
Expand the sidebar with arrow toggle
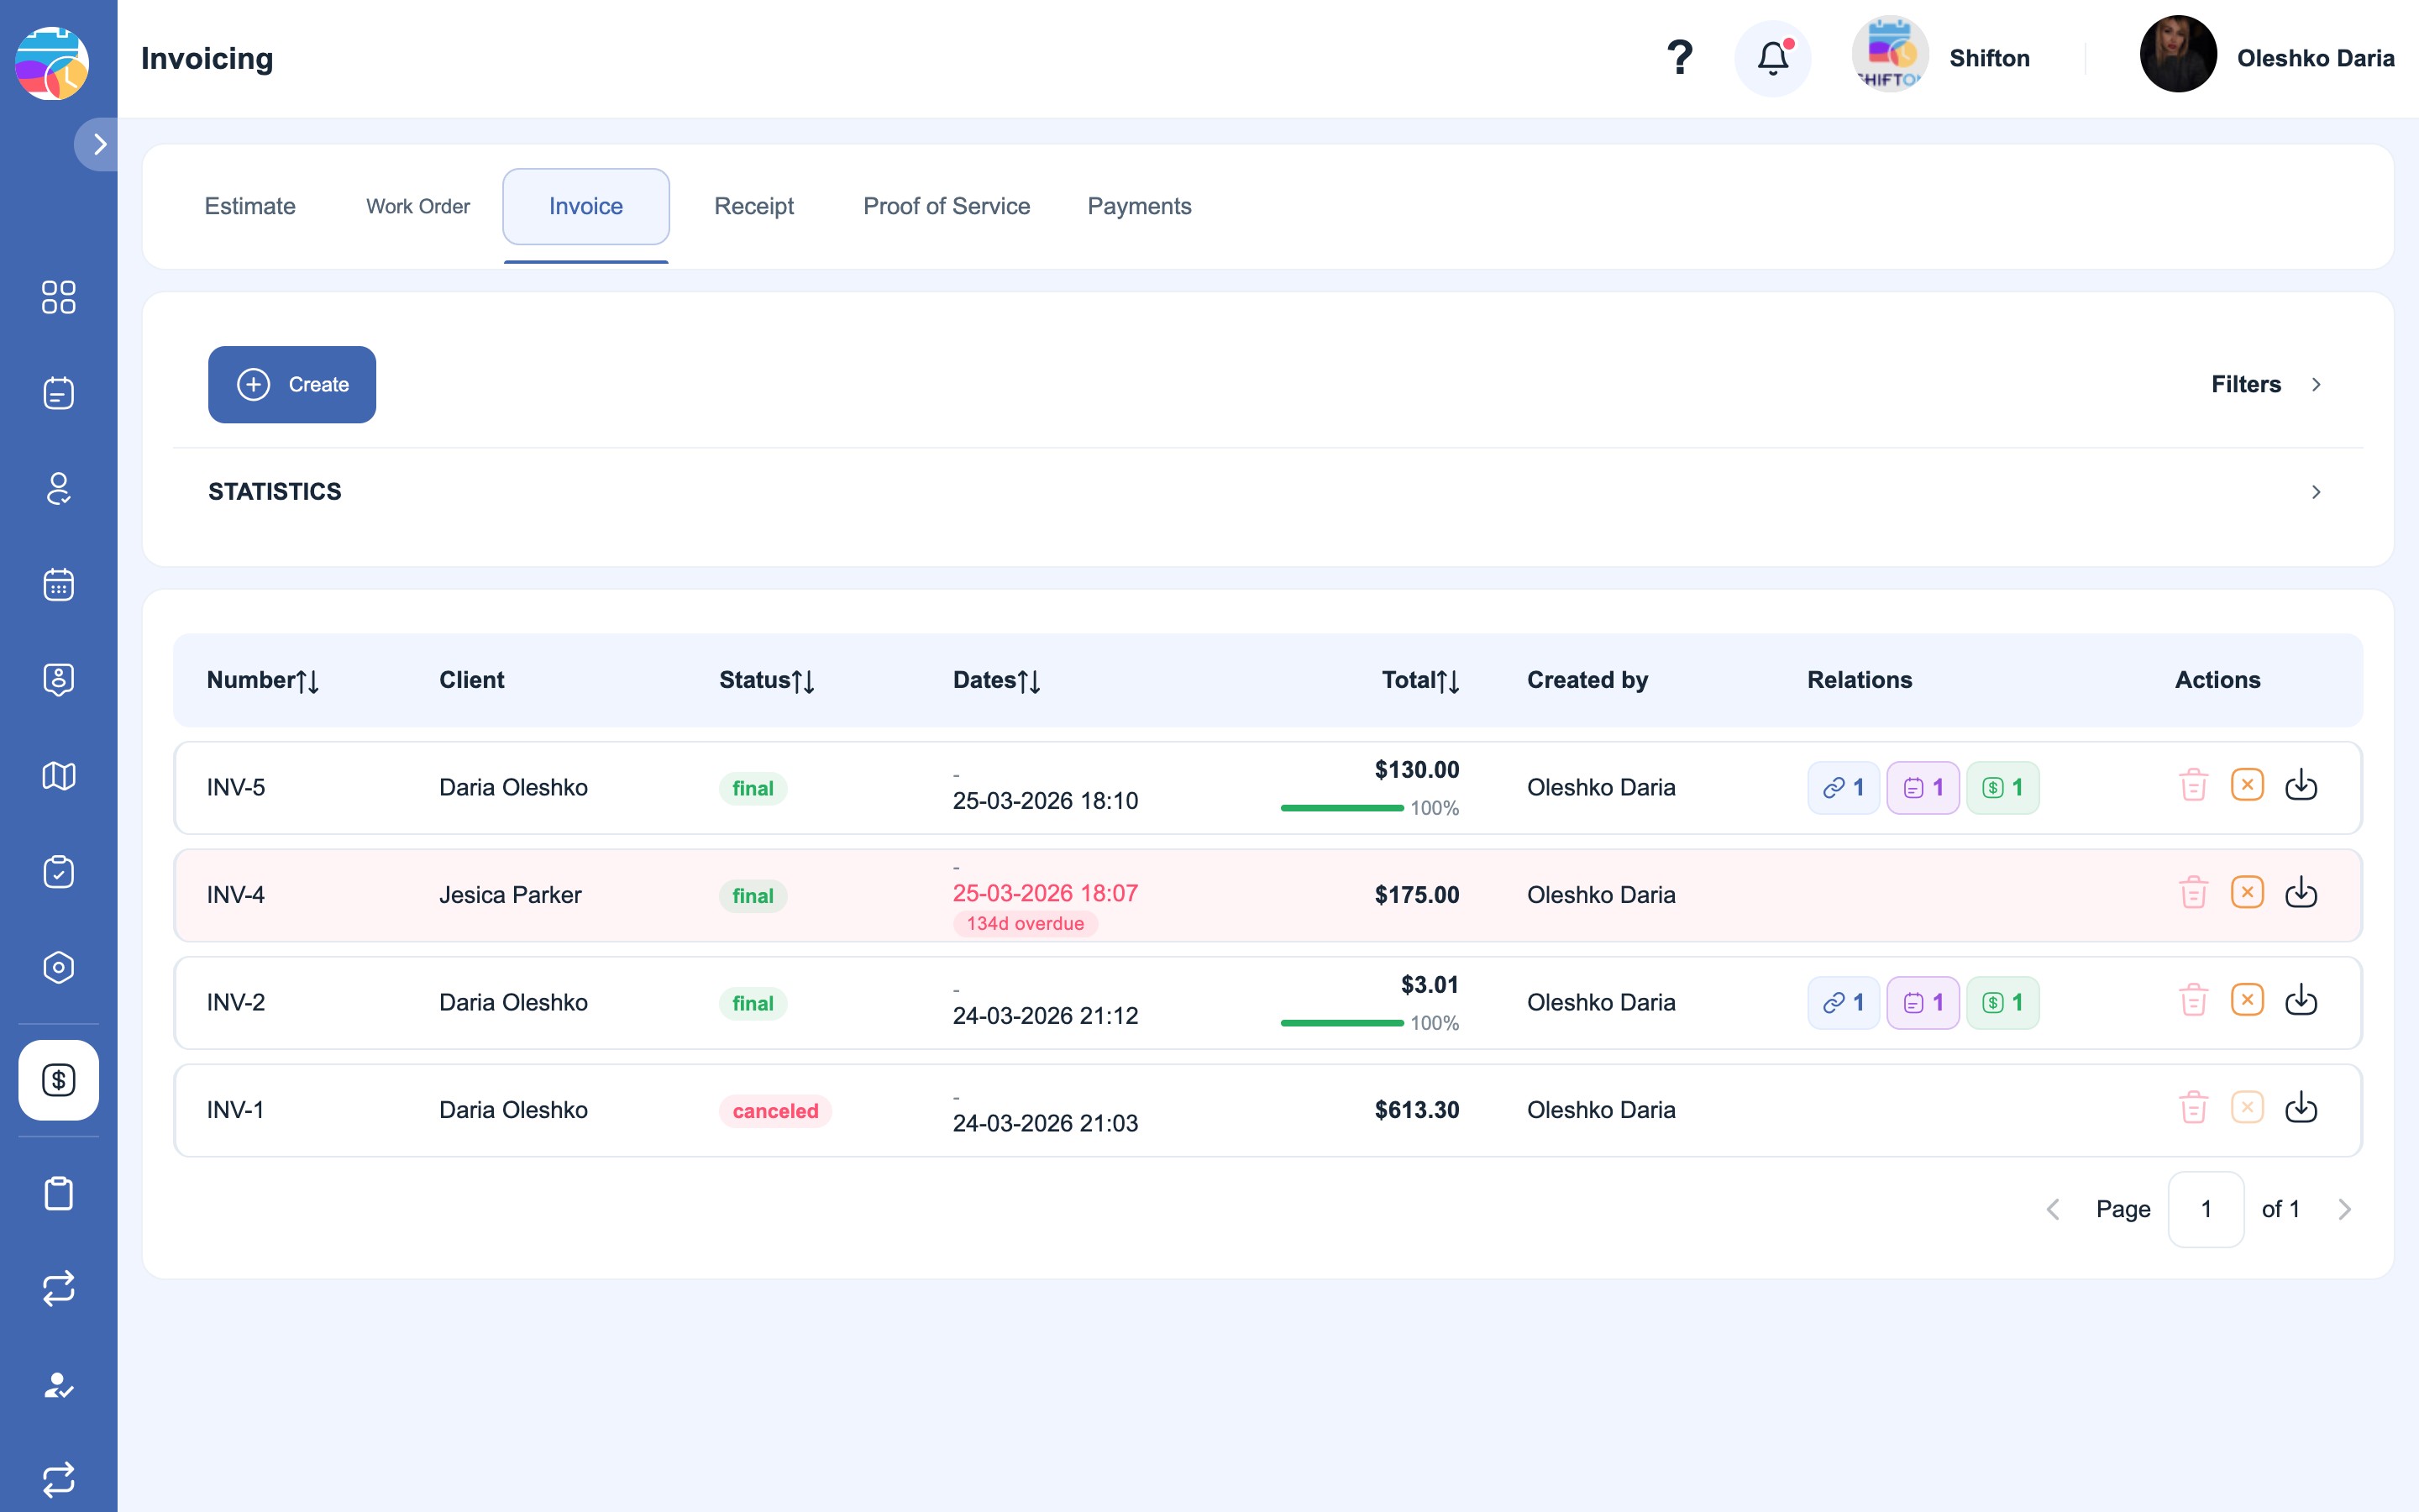click(98, 144)
